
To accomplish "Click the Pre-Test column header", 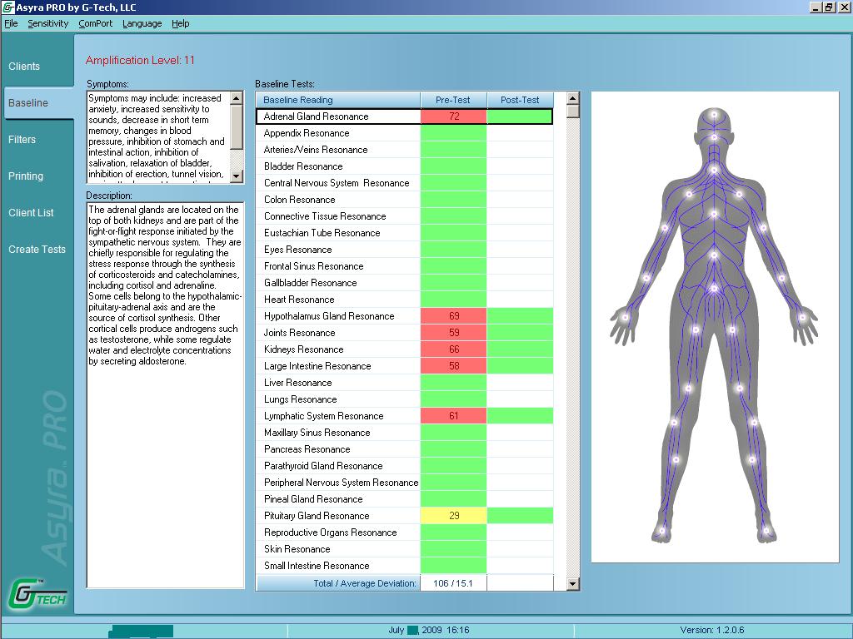I will click(453, 100).
